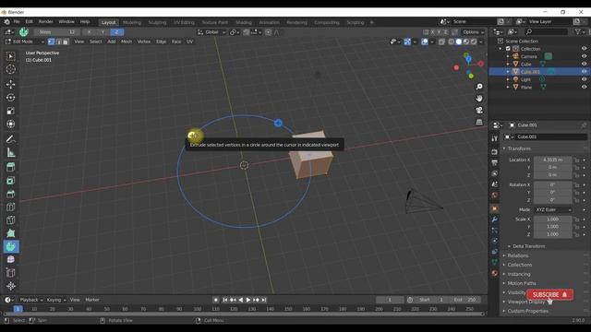Open the Edit Mode dropdown
The height and width of the screenshot is (332, 591).
(25, 41)
